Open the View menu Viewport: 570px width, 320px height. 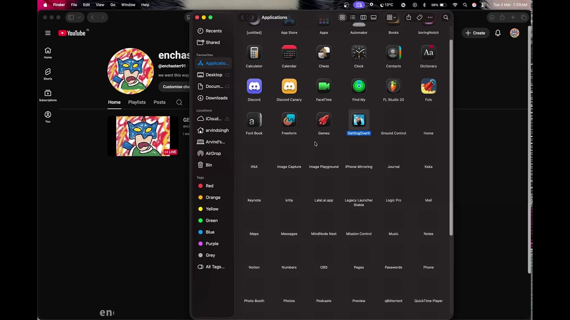pyautogui.click(x=100, y=5)
